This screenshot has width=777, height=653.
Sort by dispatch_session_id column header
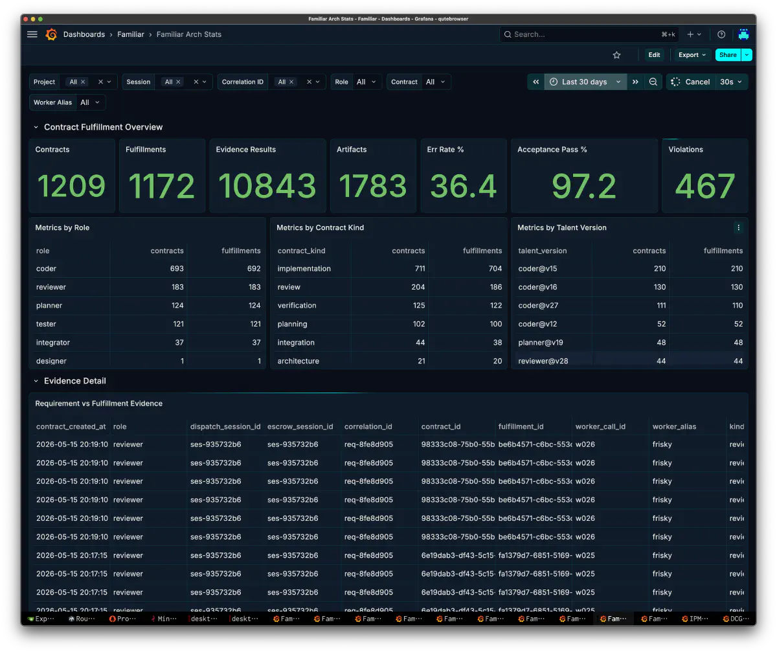(x=225, y=426)
